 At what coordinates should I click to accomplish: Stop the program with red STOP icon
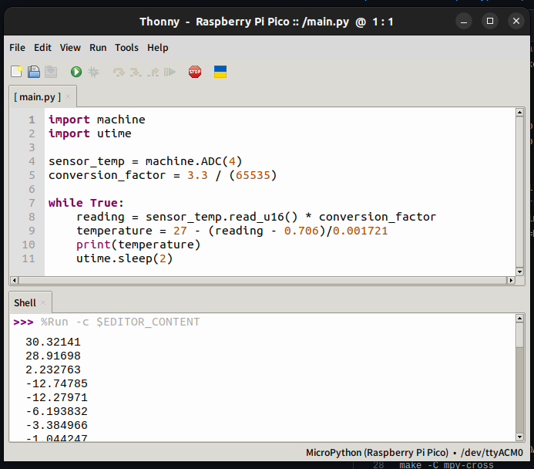195,72
